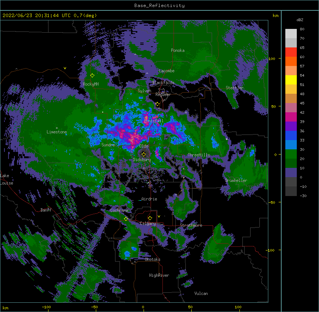This screenshot has height=312, width=319.
Task: Choose the orange 60-57 dBZ legend swatch
Action: pos(291,61)
